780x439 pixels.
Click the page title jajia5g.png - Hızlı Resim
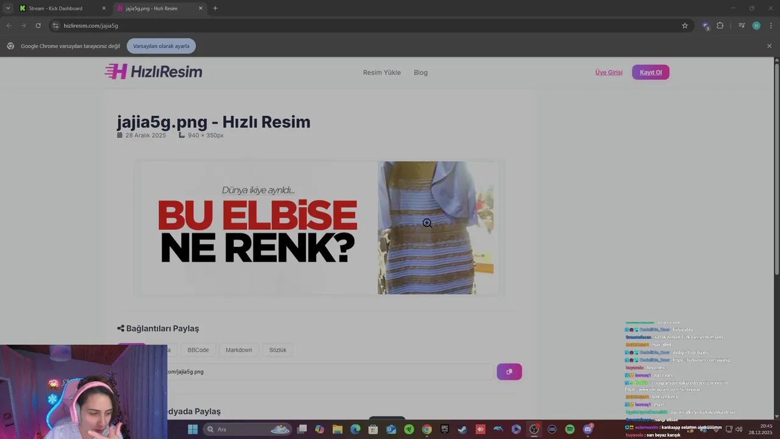[213, 122]
